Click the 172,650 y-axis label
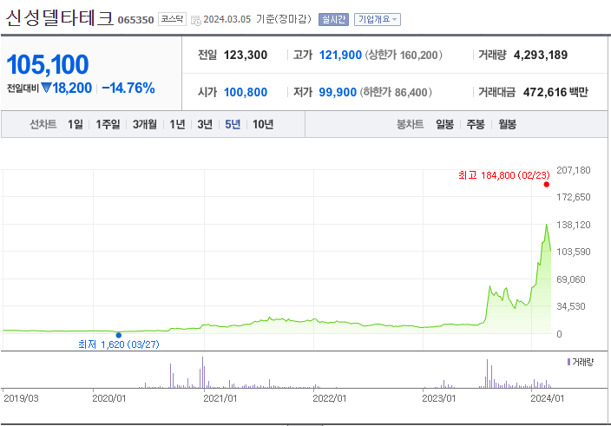 tap(573, 197)
